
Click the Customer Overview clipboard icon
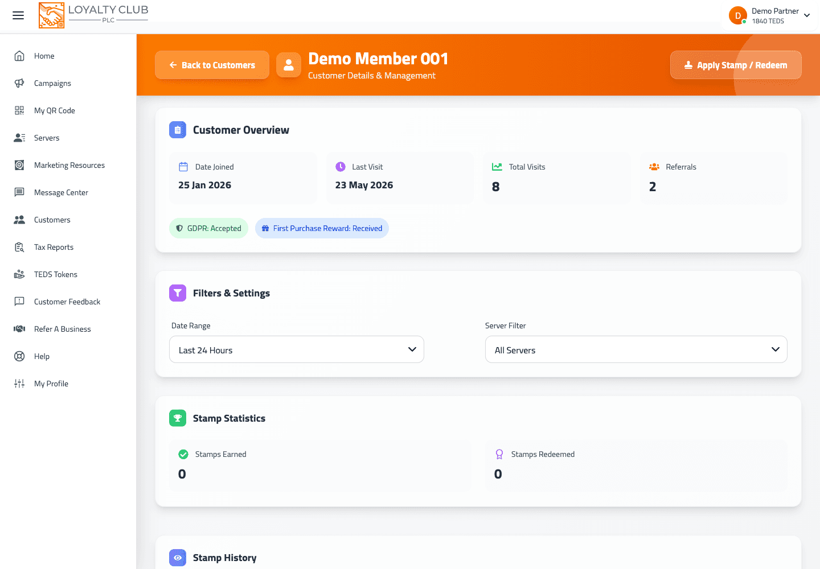[x=178, y=130]
